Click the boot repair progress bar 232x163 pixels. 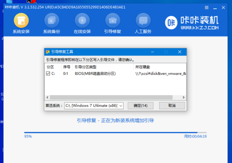point(115,132)
